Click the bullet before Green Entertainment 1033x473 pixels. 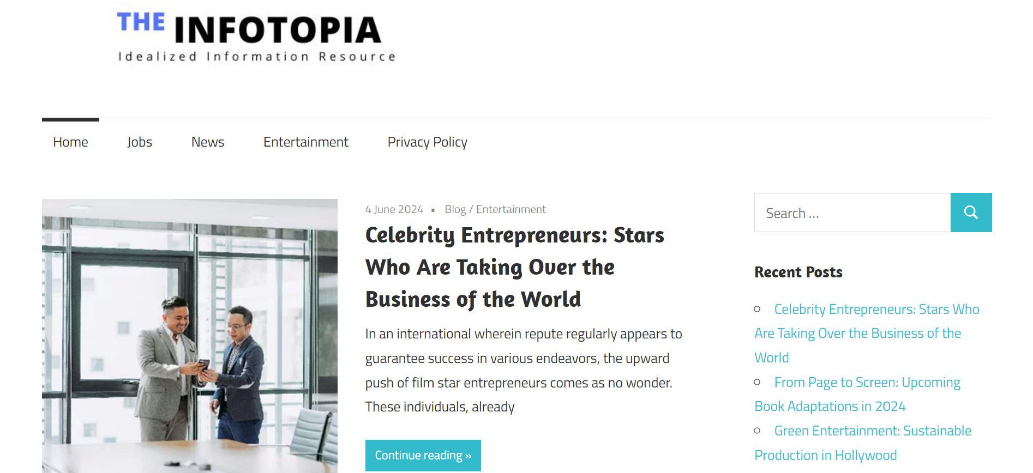pyautogui.click(x=757, y=431)
